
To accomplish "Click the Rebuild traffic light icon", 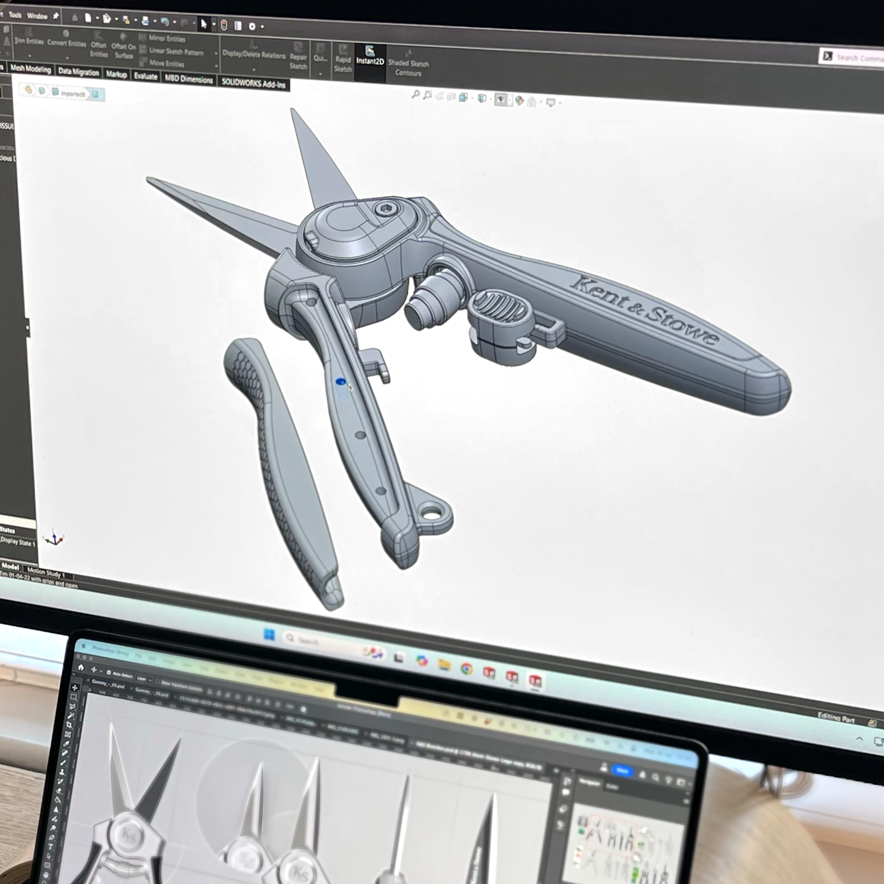I will pyautogui.click(x=224, y=25).
